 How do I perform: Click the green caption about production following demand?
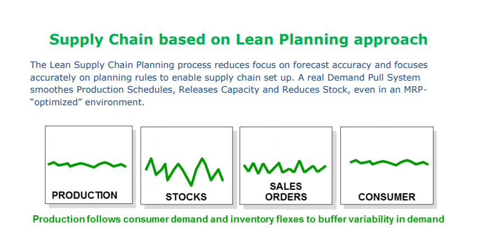[x=238, y=219]
